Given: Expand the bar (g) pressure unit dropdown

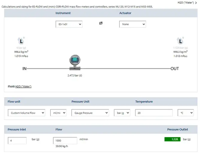Looking at the screenshot, I should pos(122,113).
